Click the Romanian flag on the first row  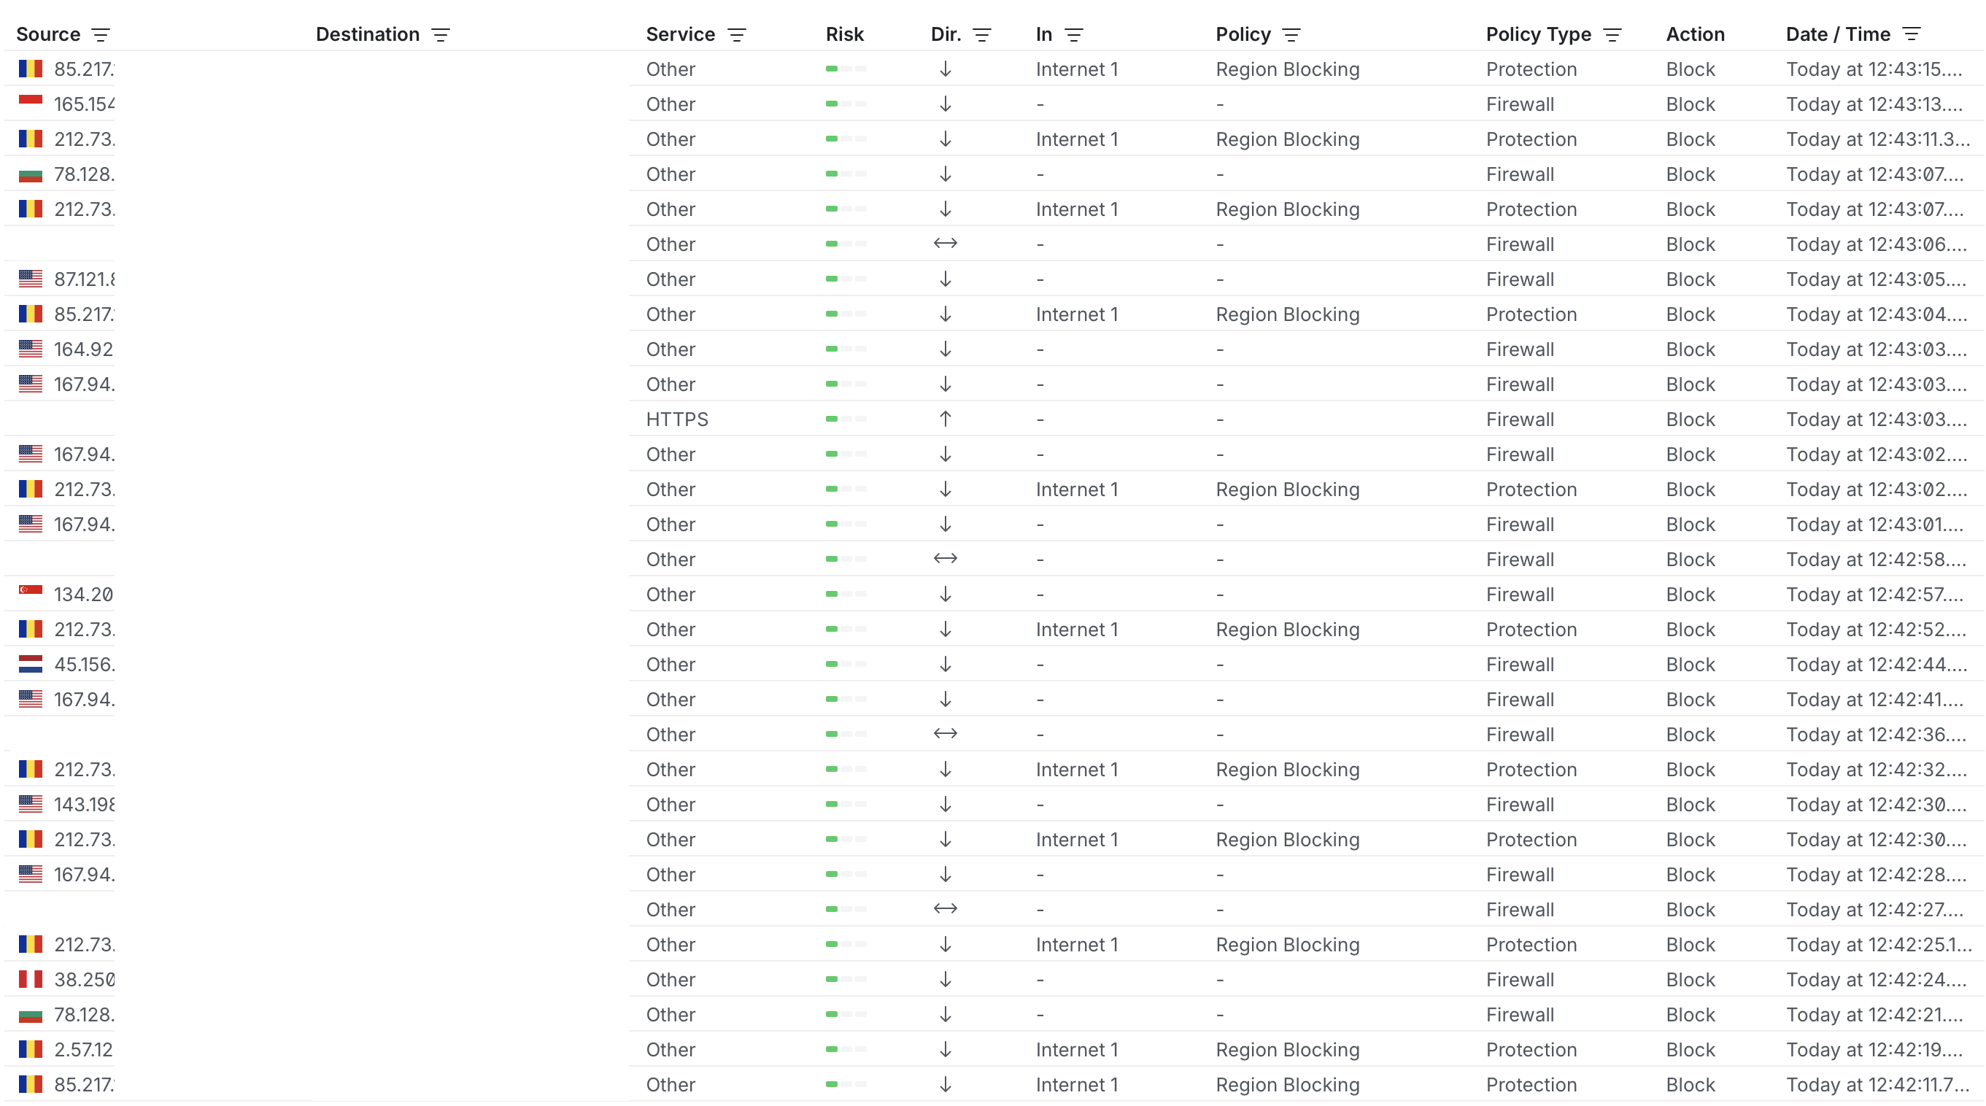(29, 68)
